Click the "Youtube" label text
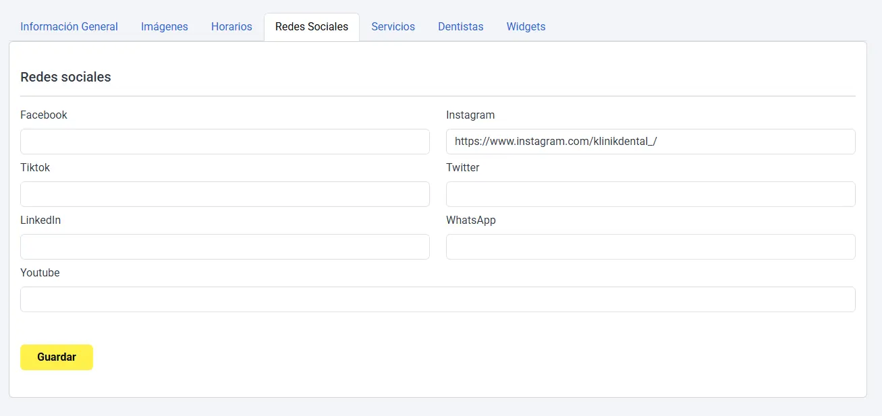The height and width of the screenshot is (416, 882). pyautogui.click(x=40, y=273)
